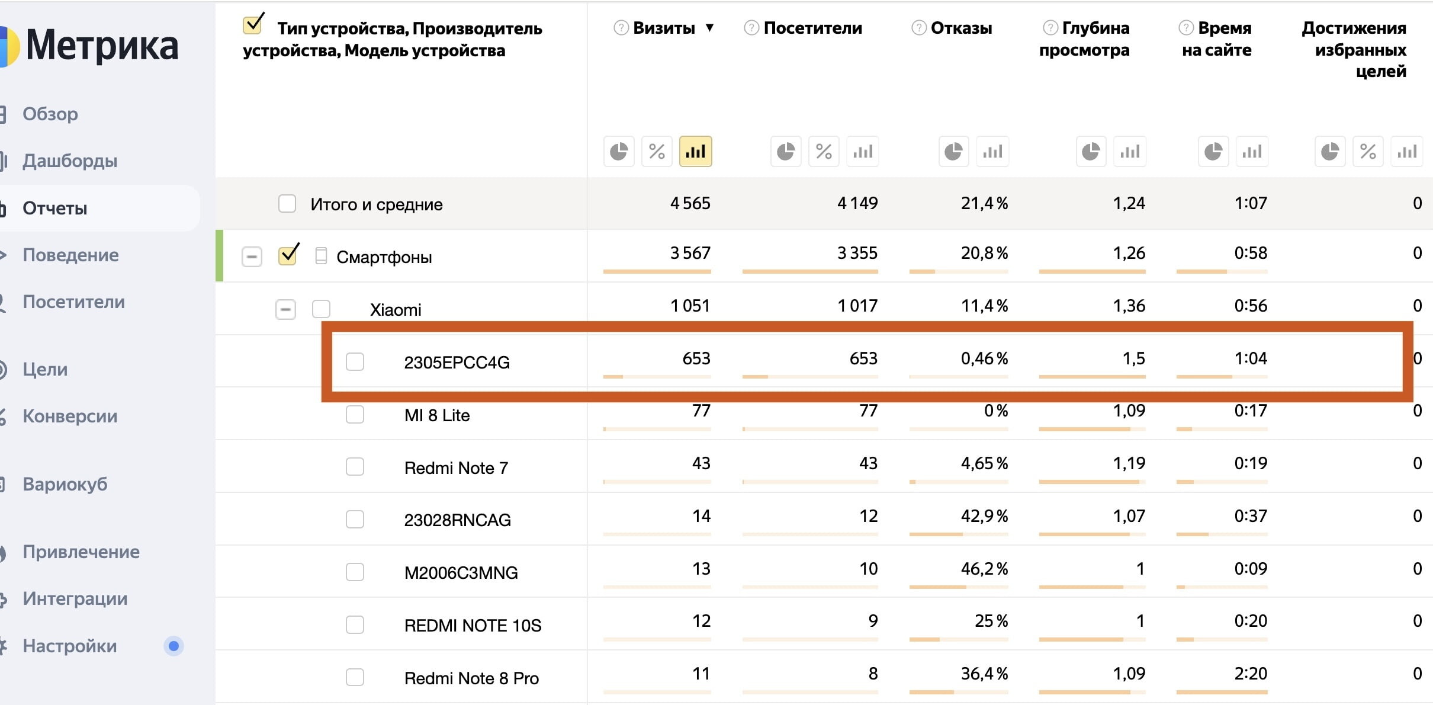
Task: Click visits value 3 567 for Смартфоны
Action: [x=690, y=253]
